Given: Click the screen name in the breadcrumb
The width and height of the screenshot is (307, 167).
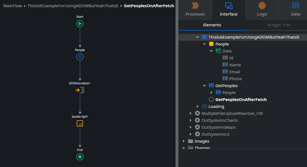Looking at the screenshot, I should pyautogui.click(x=73, y=6).
